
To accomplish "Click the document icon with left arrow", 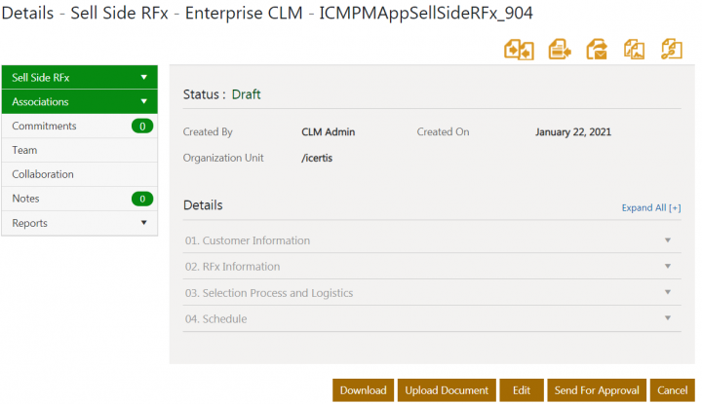I will click(x=559, y=49).
